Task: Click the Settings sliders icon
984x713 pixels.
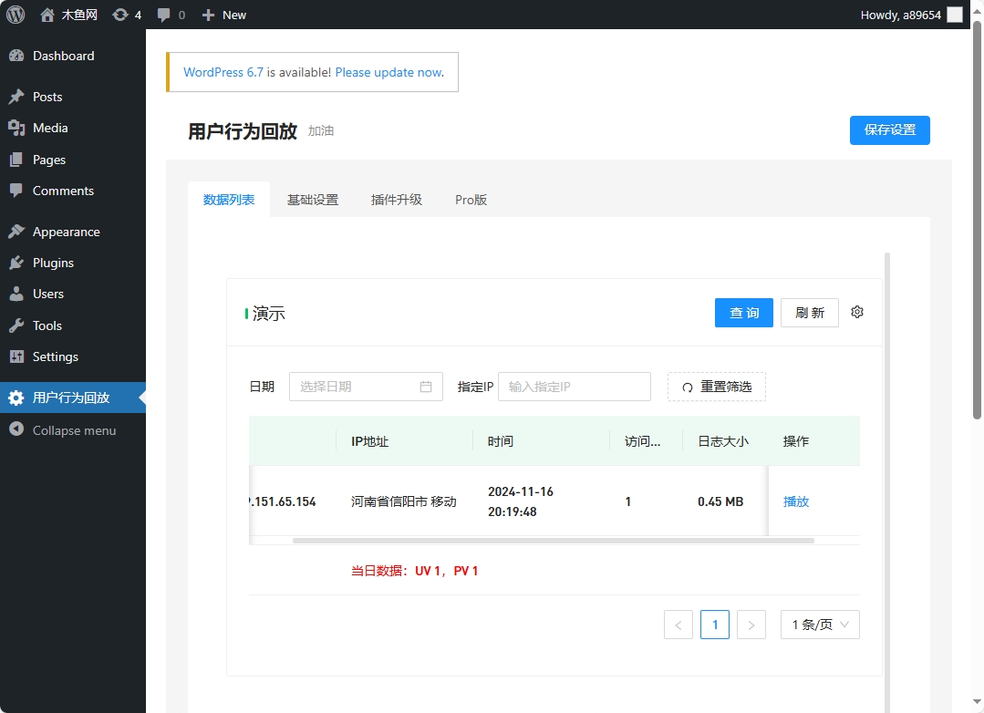Action: pos(16,356)
